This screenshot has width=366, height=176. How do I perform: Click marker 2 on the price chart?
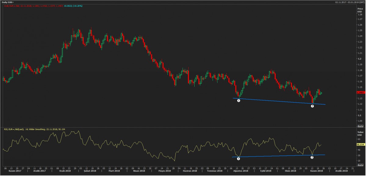[x=312, y=106]
